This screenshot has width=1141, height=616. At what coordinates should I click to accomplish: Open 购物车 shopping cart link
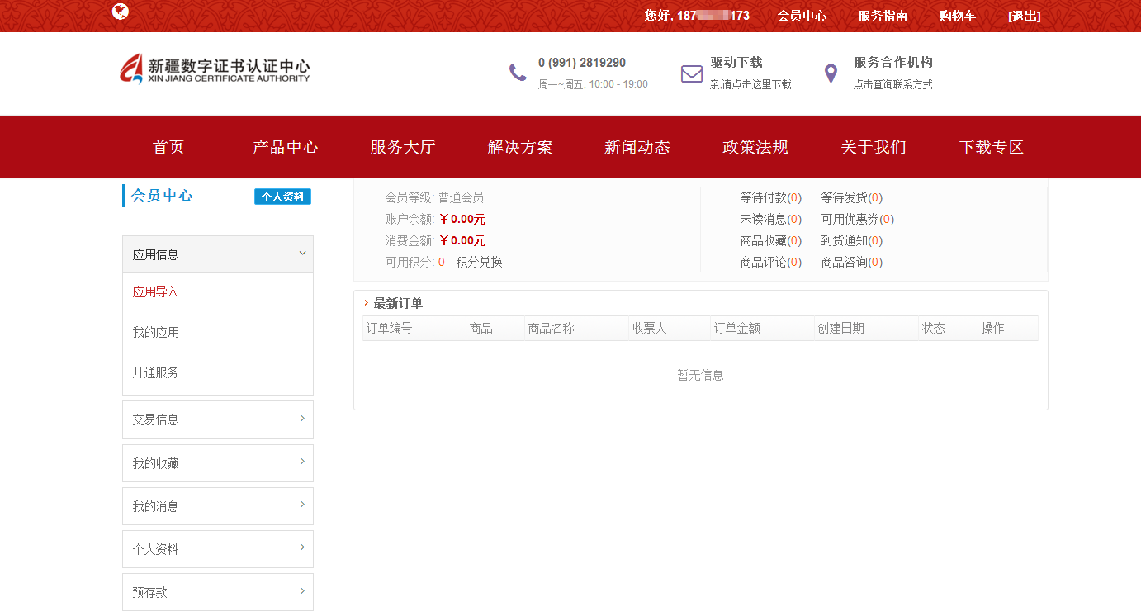point(957,16)
